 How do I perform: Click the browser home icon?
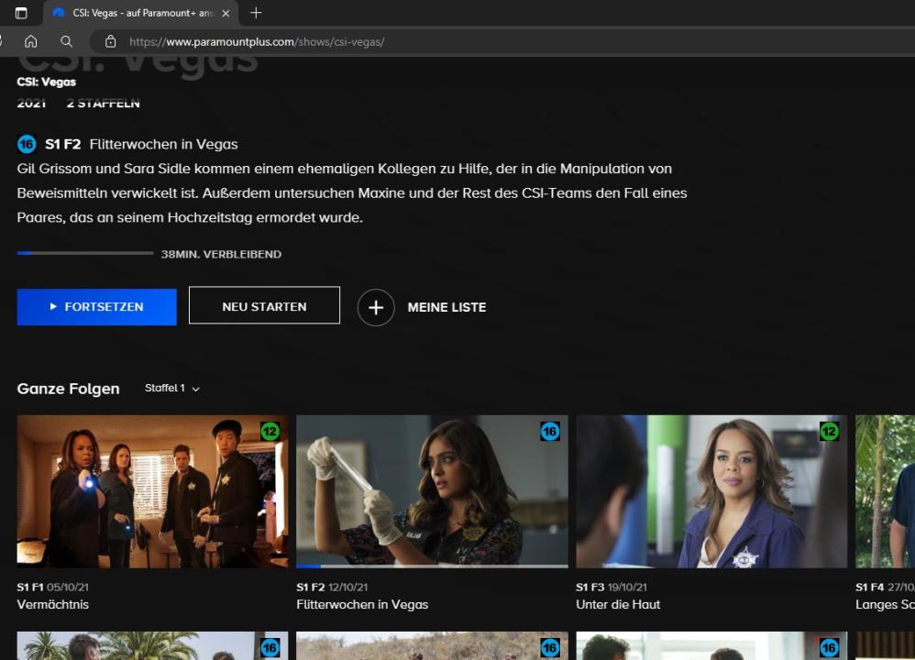coord(31,41)
